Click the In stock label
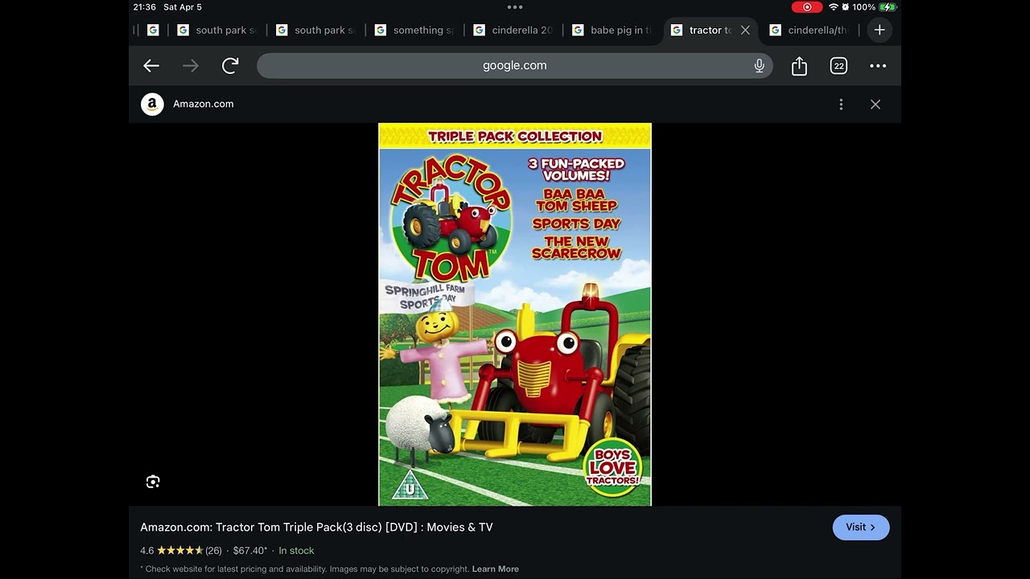The height and width of the screenshot is (579, 1030). click(x=296, y=551)
